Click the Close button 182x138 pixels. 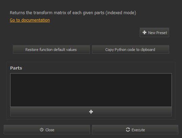[47, 130]
